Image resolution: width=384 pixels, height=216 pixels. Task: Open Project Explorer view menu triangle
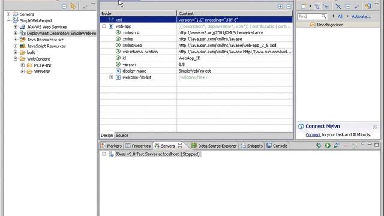point(93,5)
